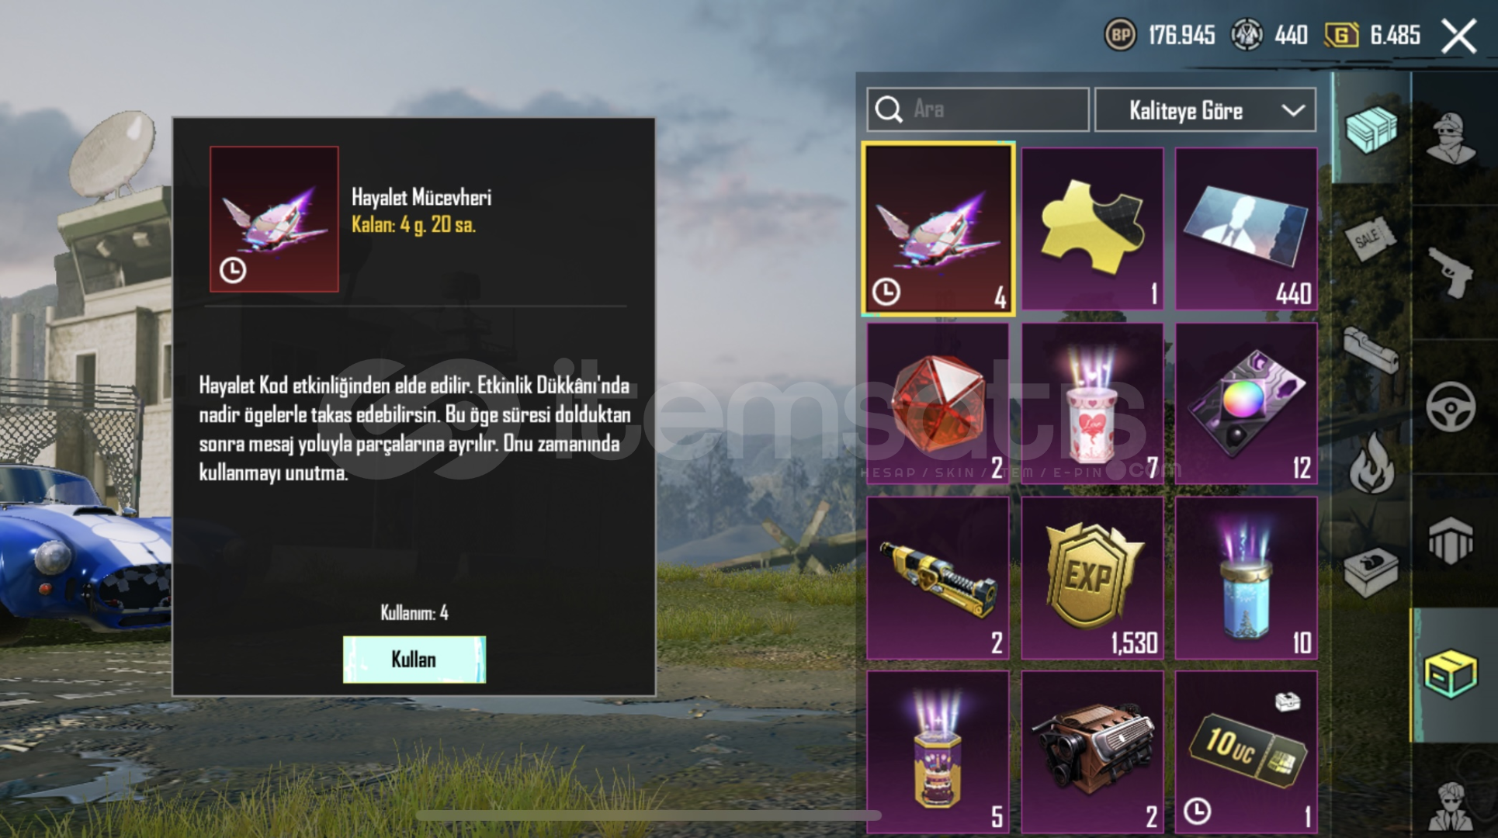Open the outfit character category tab
Screen dimensions: 1498x838
(x=1451, y=137)
